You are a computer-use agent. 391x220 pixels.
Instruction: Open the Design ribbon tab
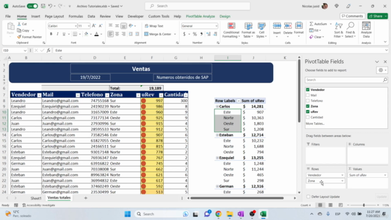click(x=225, y=16)
